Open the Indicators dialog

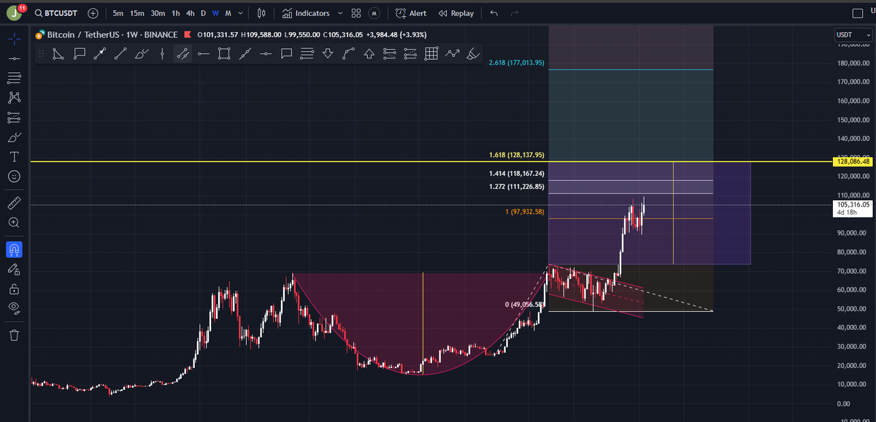tap(306, 13)
